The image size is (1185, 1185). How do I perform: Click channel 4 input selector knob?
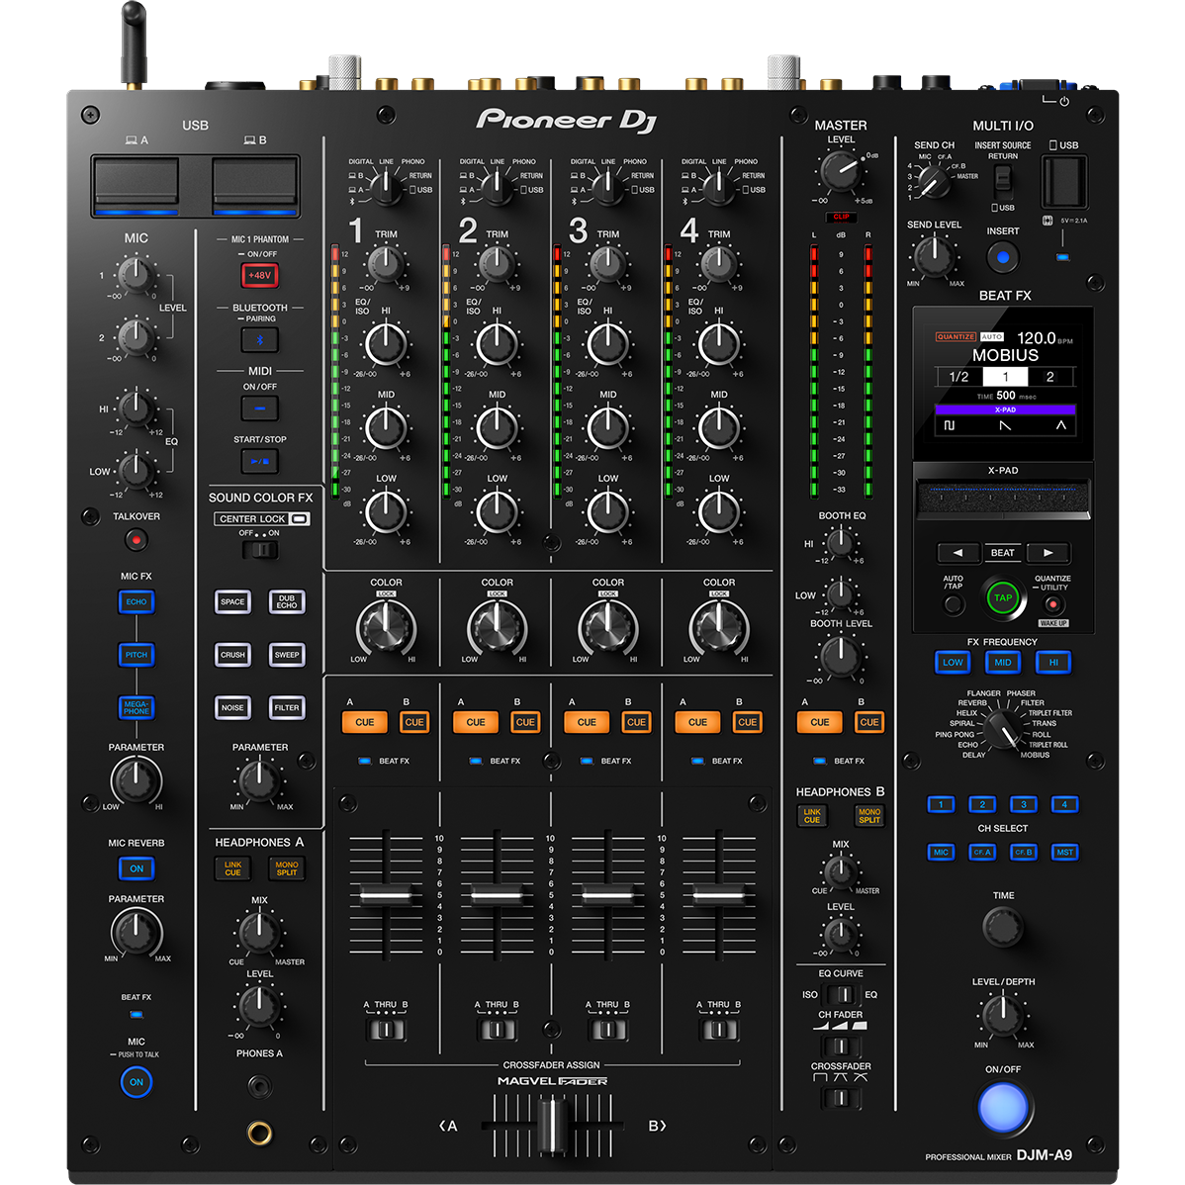719,186
